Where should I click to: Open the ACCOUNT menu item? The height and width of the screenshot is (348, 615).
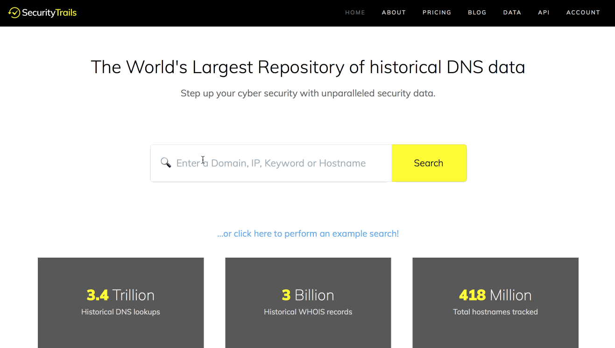[583, 13]
